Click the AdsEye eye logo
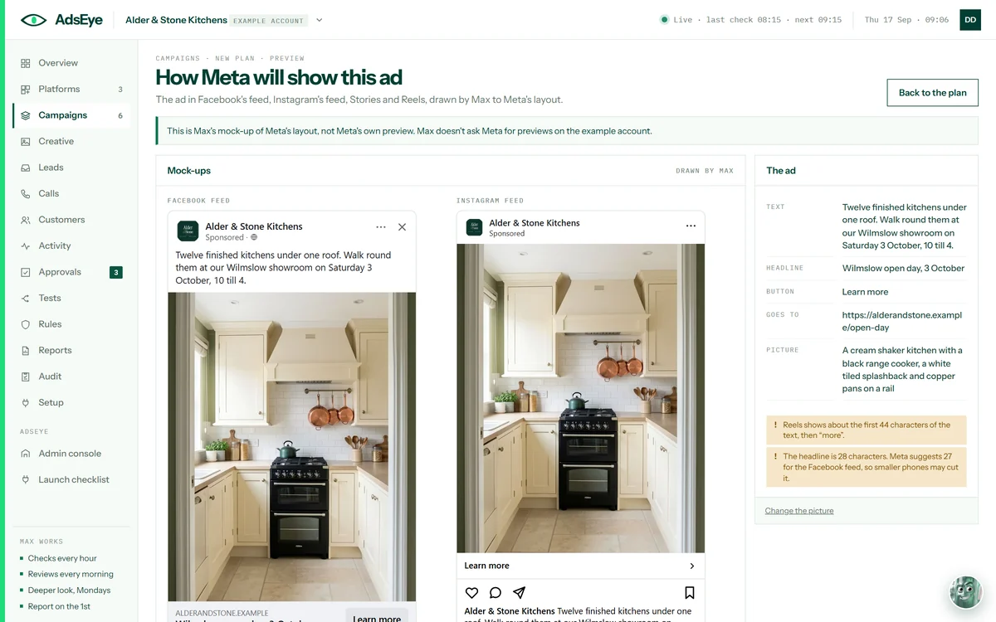Image resolution: width=996 pixels, height=622 pixels. click(x=34, y=20)
